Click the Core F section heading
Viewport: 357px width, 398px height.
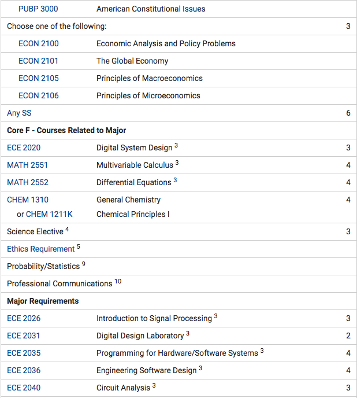(66, 131)
